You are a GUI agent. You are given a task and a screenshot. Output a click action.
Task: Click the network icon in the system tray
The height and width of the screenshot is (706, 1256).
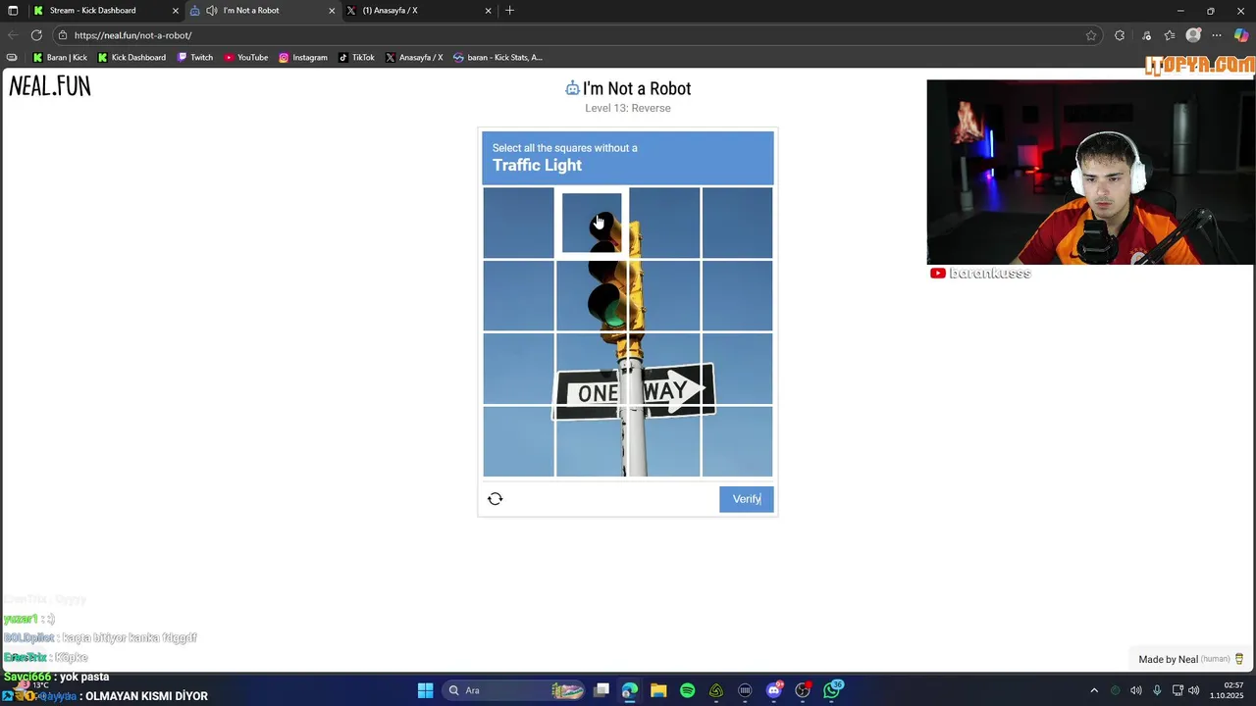tap(1177, 690)
